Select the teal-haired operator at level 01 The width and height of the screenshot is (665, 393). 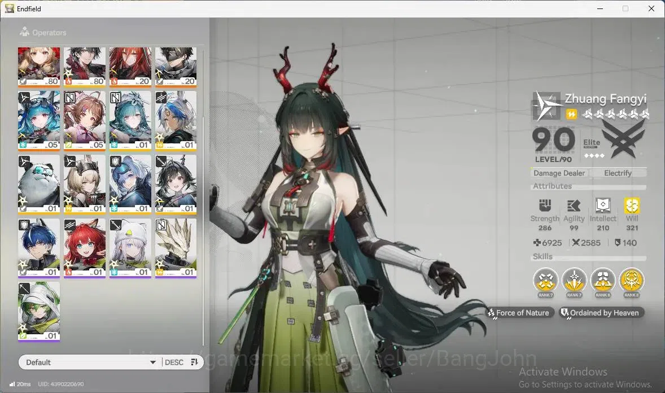[x=130, y=120]
